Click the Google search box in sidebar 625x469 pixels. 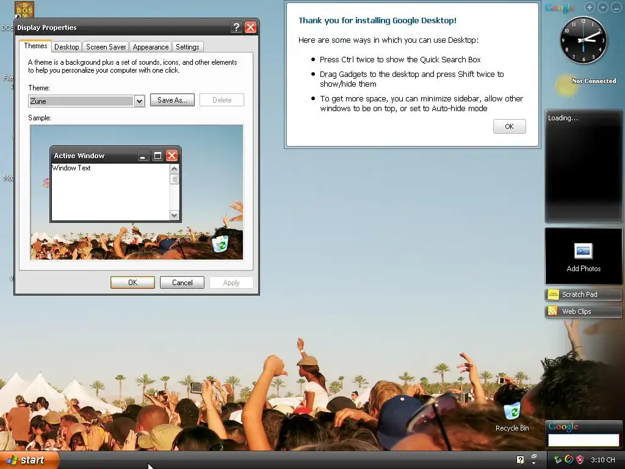coord(583,440)
